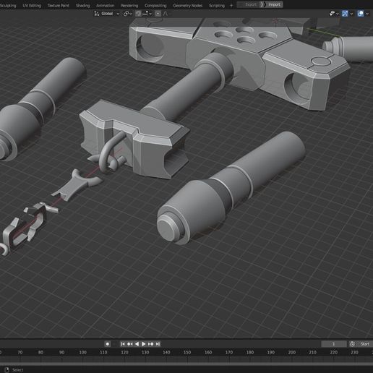Toggle snapping magnet icon
Image resolution: width=373 pixels, height=373 pixels.
point(138,14)
